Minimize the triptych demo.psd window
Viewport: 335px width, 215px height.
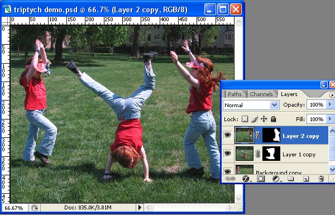(x=210, y=9)
